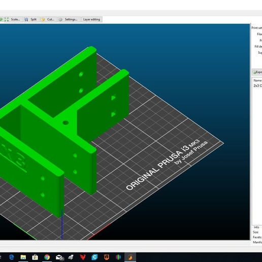Select the 2x3 object row in list

coord(257,86)
